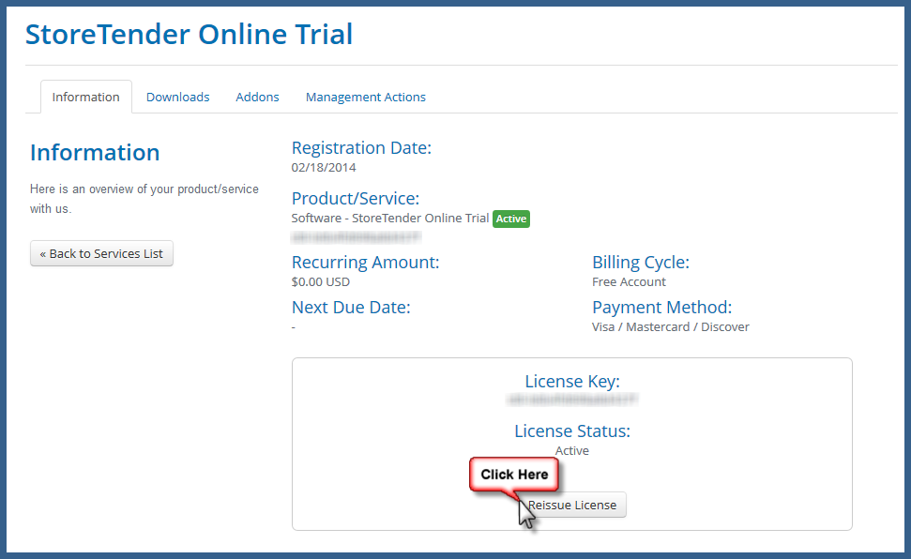Click the Registration Date heading
Viewport: 911px width, 559px height.
click(x=361, y=147)
